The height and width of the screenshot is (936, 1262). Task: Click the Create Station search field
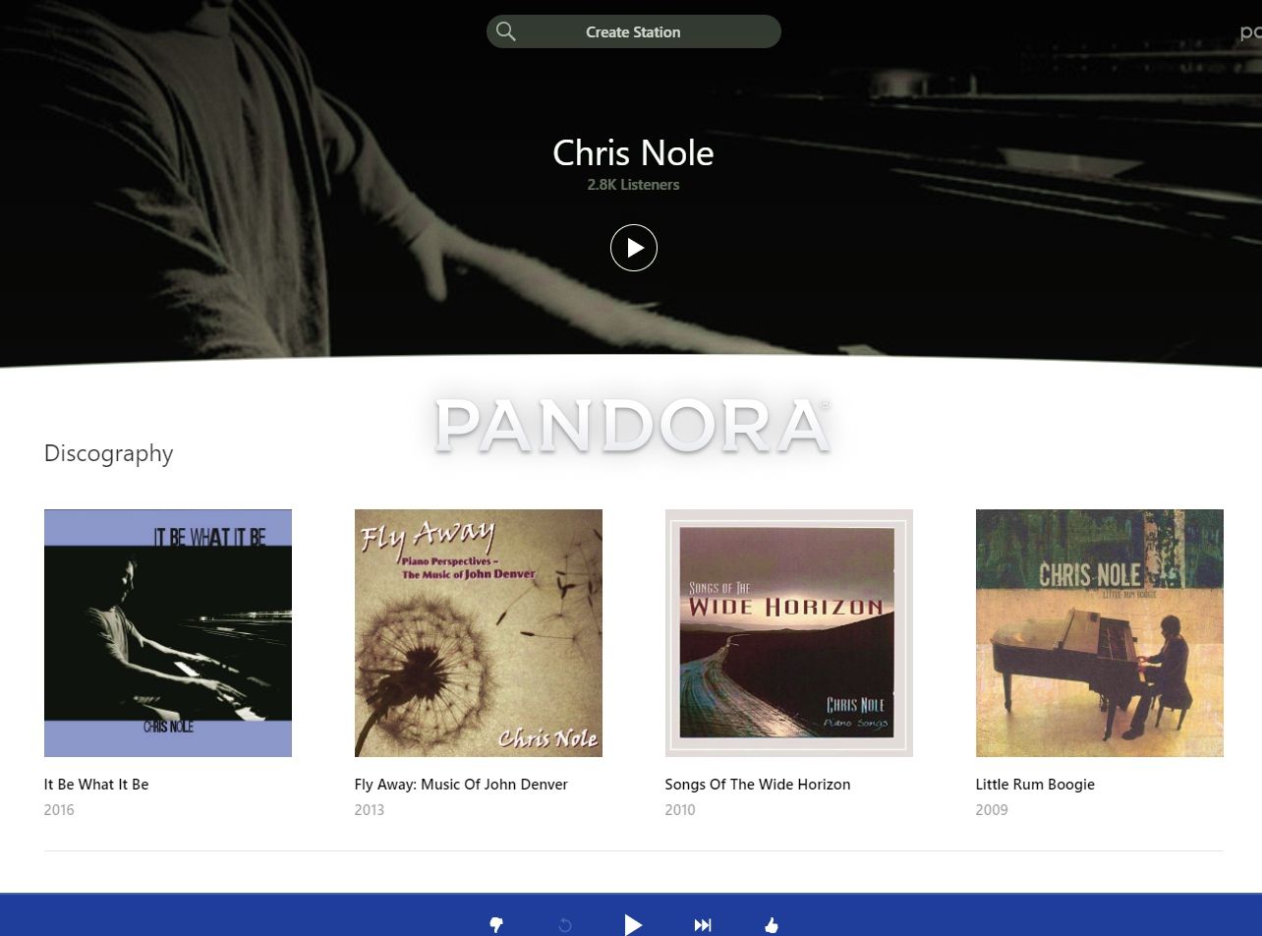(x=634, y=31)
